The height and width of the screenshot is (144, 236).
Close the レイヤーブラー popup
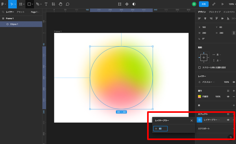click(192, 120)
